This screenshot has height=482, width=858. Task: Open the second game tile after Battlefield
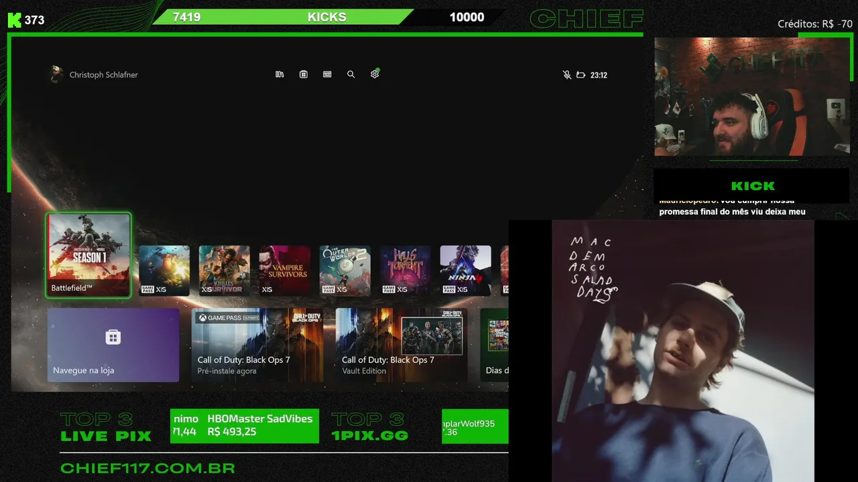pos(225,270)
